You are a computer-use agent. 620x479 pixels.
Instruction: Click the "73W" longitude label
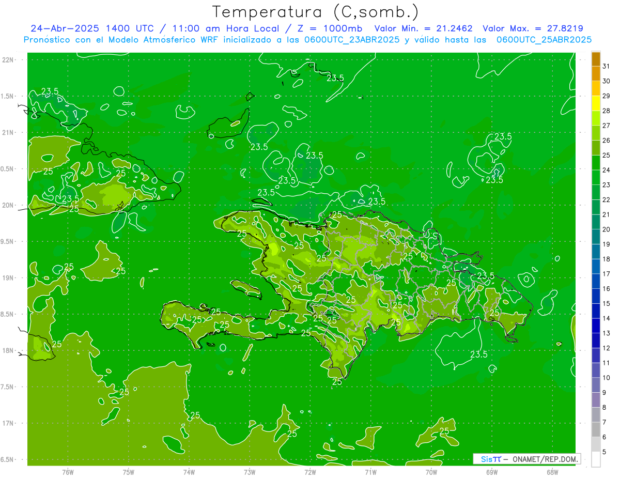250,472
